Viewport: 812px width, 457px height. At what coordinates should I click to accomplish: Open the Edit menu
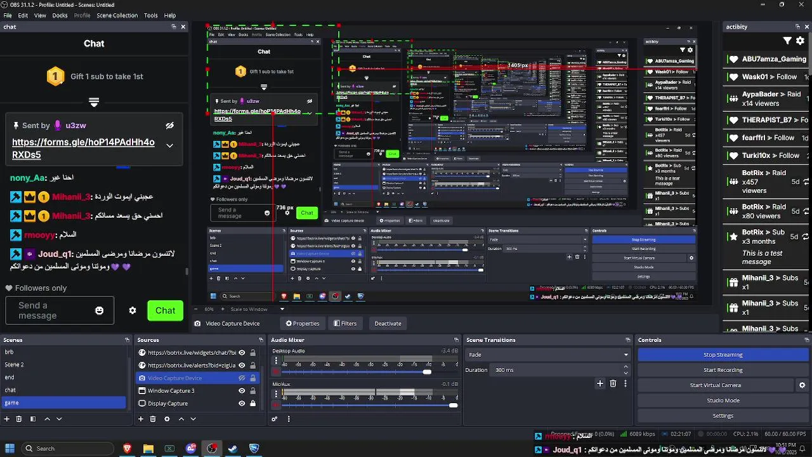(23, 15)
